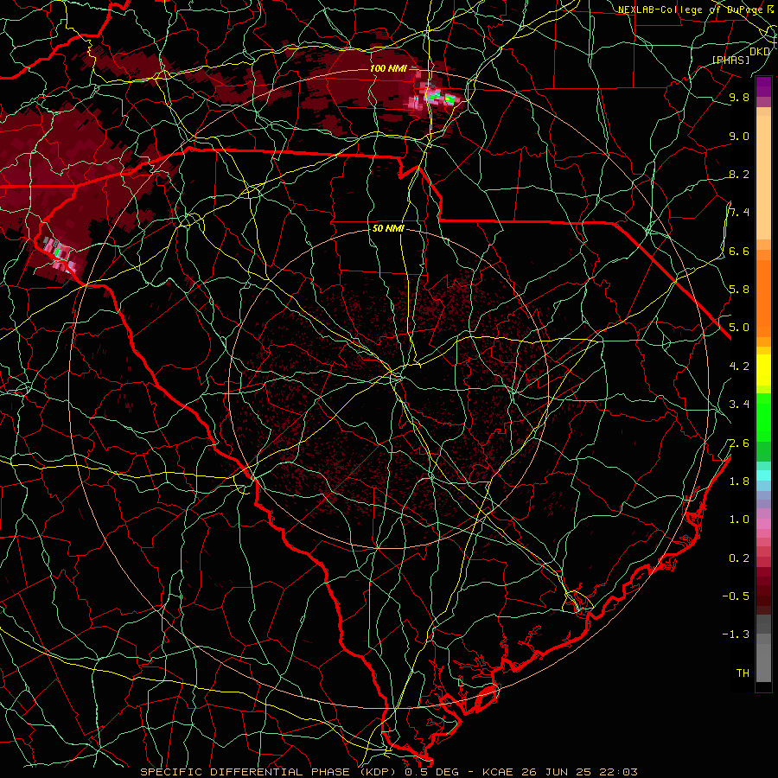The height and width of the screenshot is (778, 778).
Task: Pick the pink swatch in the color scale
Action: tap(763, 524)
